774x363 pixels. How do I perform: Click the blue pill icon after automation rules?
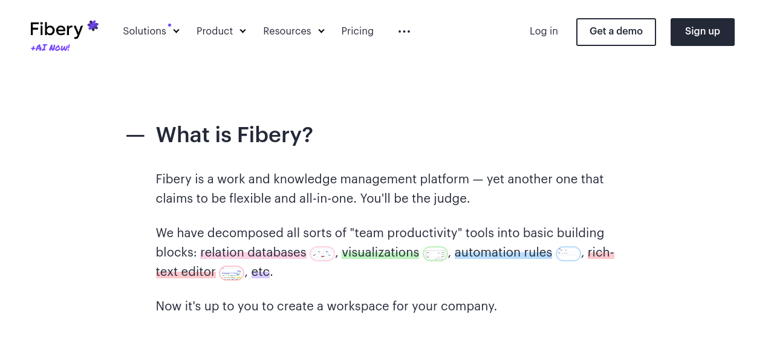click(x=568, y=254)
